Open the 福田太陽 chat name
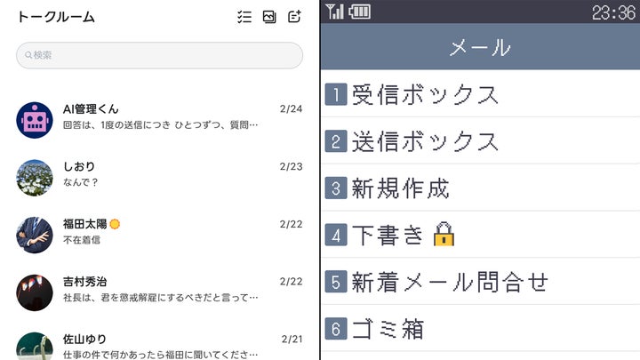The width and height of the screenshot is (640, 360). coord(85,224)
